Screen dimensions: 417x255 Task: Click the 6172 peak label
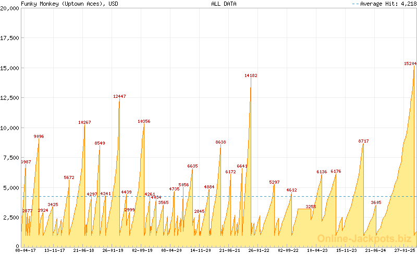pos(230,172)
